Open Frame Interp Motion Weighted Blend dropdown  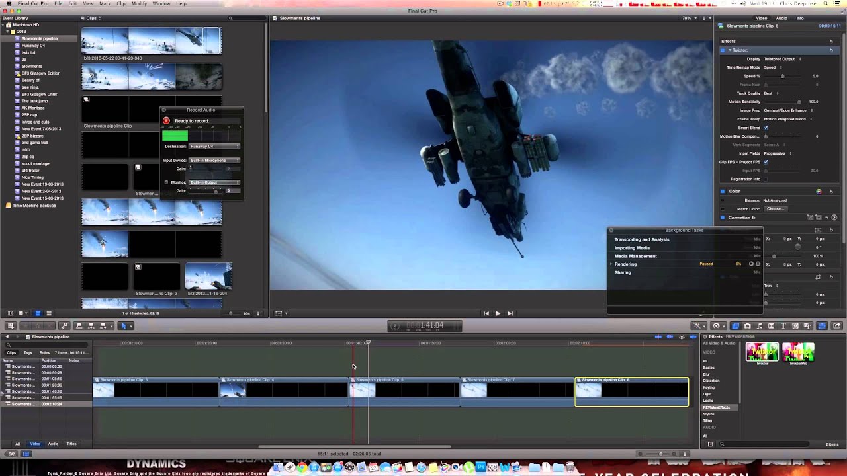(x=788, y=119)
